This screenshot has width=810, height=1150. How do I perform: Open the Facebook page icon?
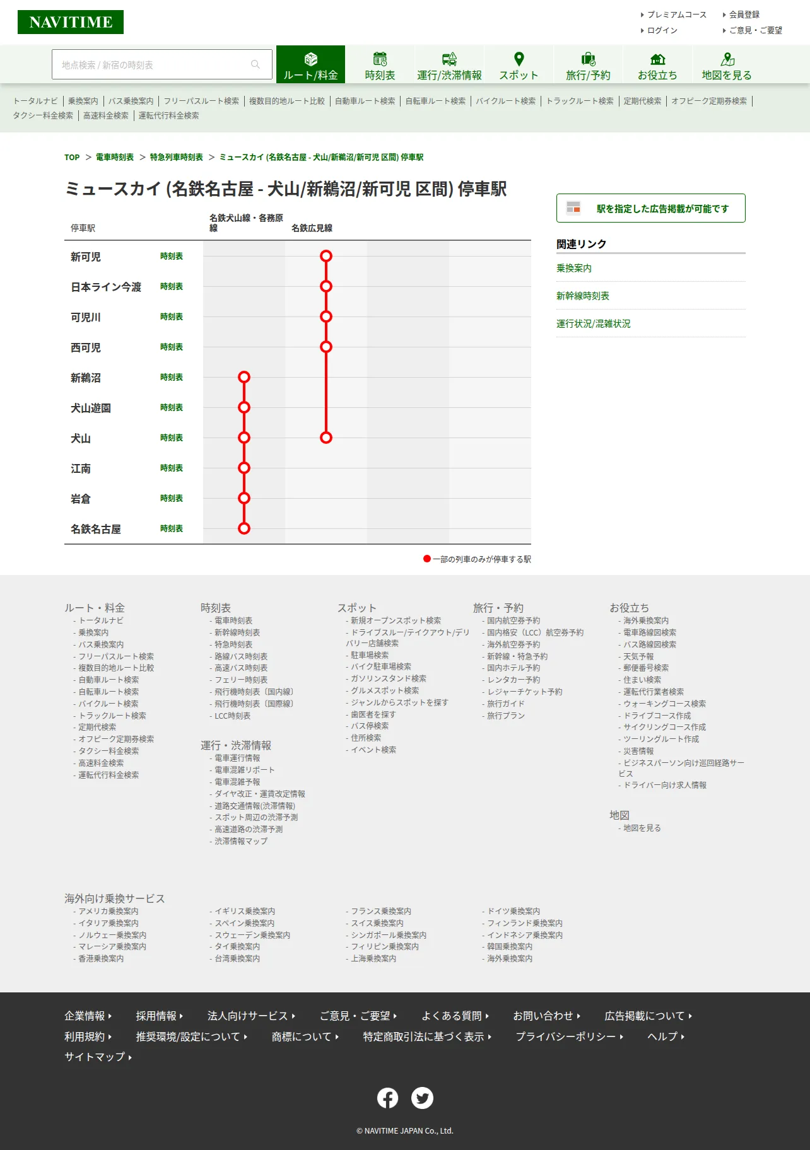pos(387,1098)
